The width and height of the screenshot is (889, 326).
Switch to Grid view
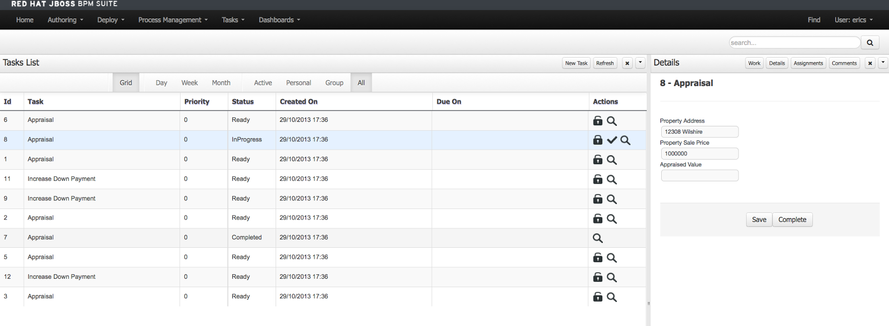point(126,83)
